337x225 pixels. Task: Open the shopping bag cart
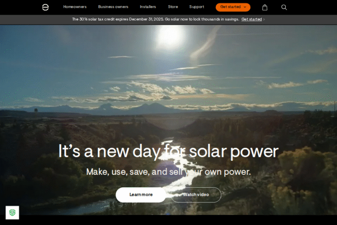265,7
